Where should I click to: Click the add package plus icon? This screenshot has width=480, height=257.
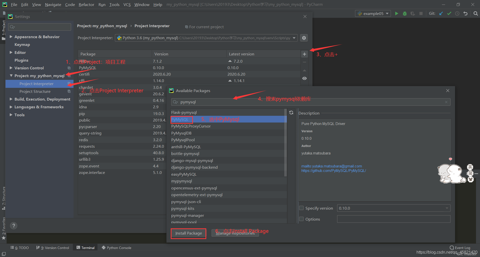point(304,54)
